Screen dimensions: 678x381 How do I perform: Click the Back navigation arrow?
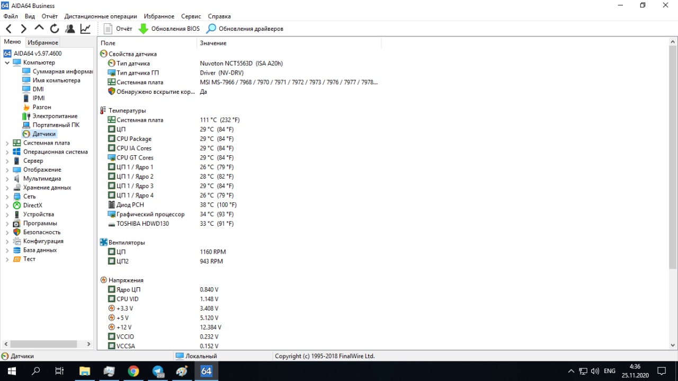pyautogui.click(x=8, y=29)
